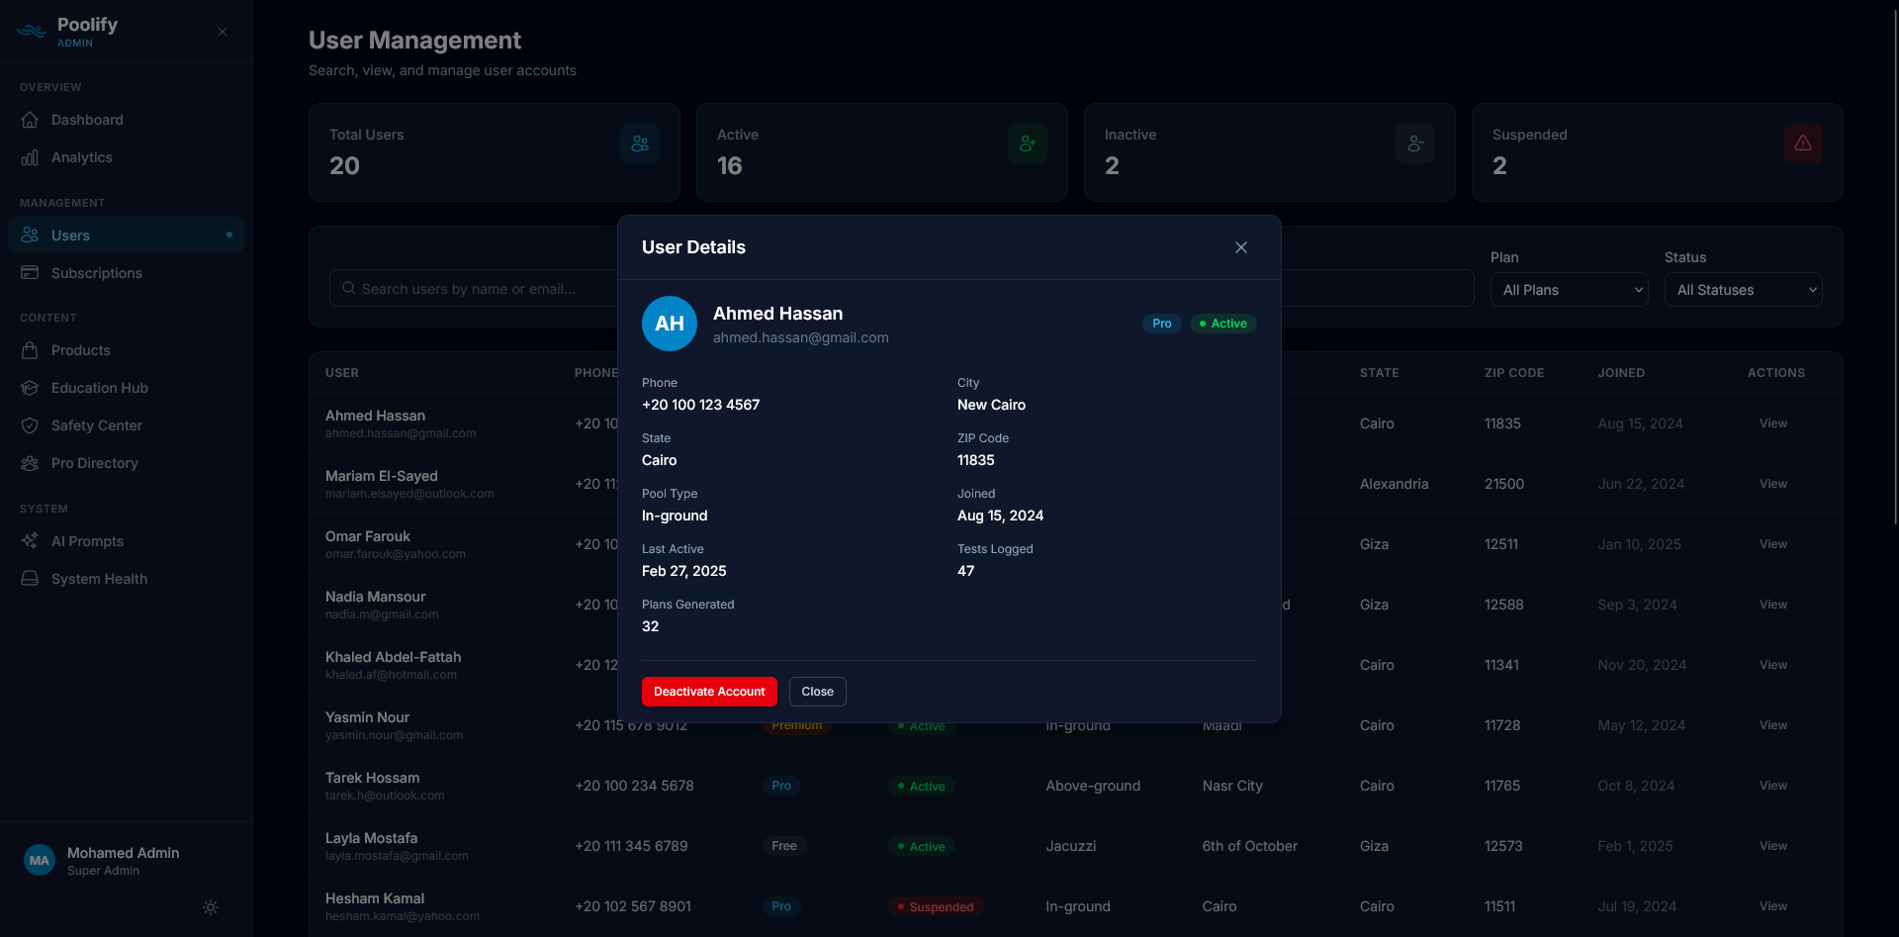This screenshot has height=937, width=1899.
Task: Click the Deactivate Account button
Action: [x=709, y=692]
